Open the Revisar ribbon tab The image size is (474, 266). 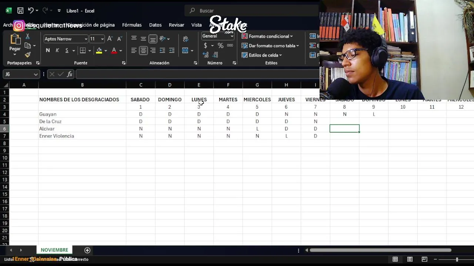176,25
